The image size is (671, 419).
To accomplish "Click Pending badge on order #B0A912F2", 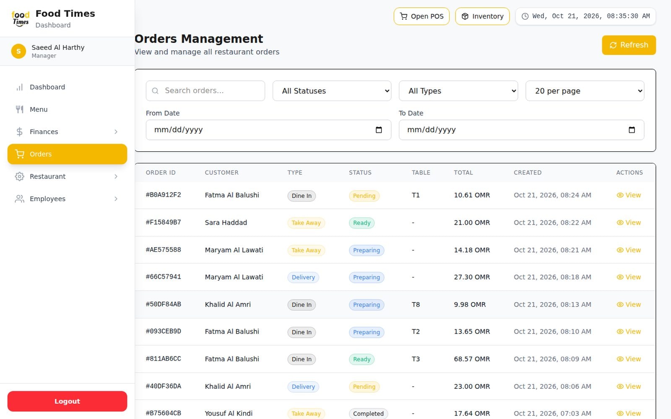I will 364,196.
